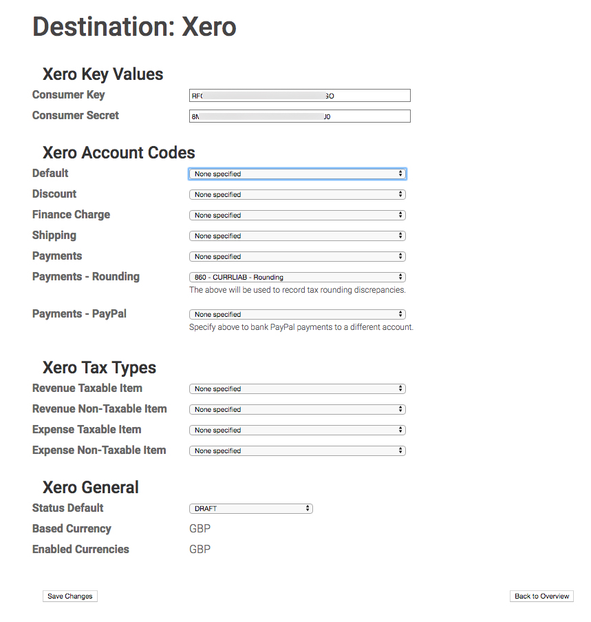Image resolution: width=591 pixels, height=622 pixels.
Task: Select the PayPal payments help text
Action: (x=301, y=327)
